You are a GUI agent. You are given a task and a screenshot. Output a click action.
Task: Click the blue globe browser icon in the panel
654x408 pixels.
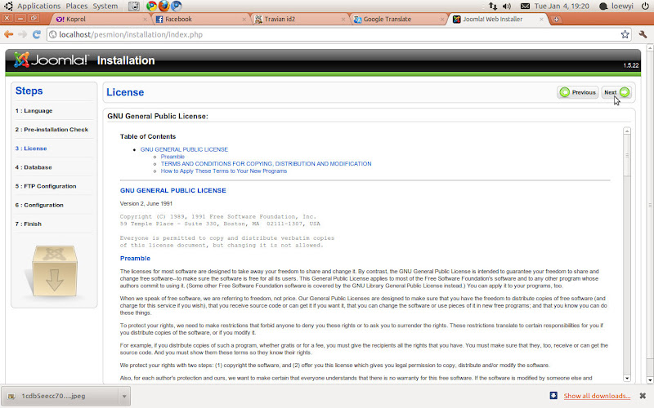pyautogui.click(x=177, y=6)
